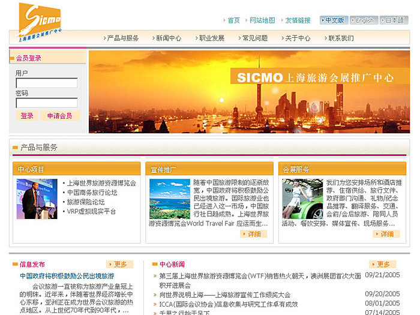Open news 第三届上海世界旅游资源博览会(WTF)
This screenshot has width=420, height=315.
[260, 280]
